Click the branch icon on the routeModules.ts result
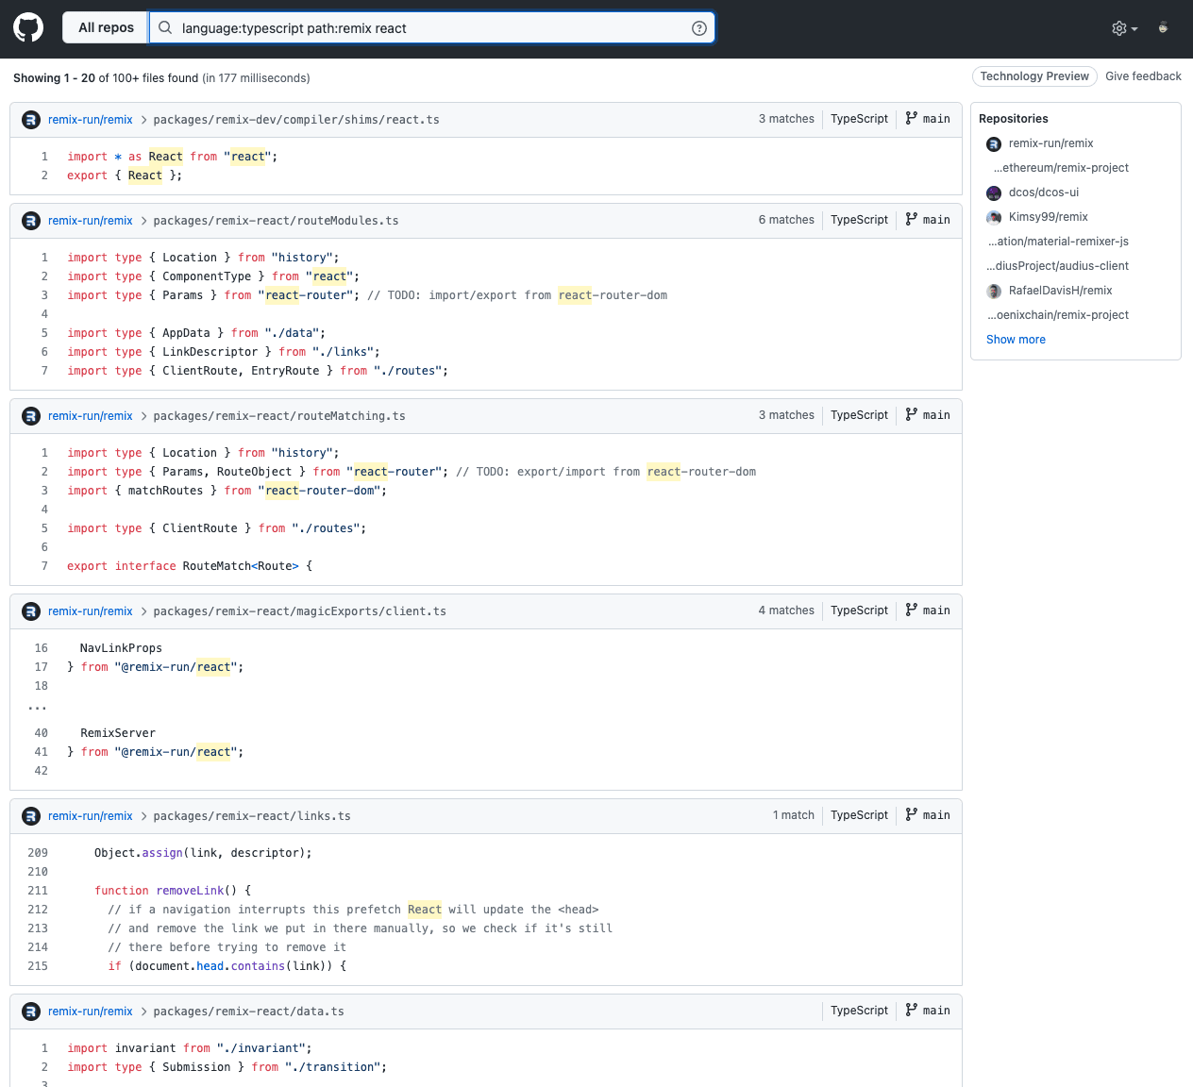Image resolution: width=1193 pixels, height=1087 pixels. pyautogui.click(x=911, y=219)
